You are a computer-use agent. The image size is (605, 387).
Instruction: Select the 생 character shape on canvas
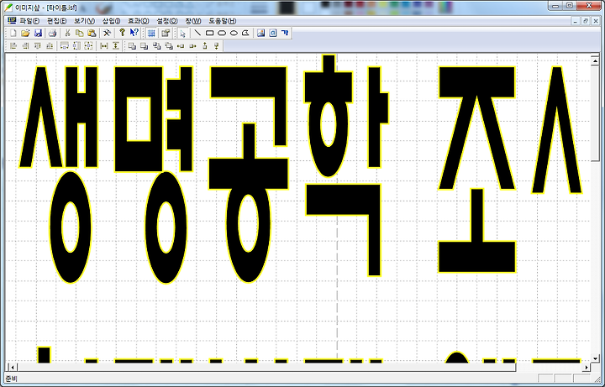coord(59,175)
